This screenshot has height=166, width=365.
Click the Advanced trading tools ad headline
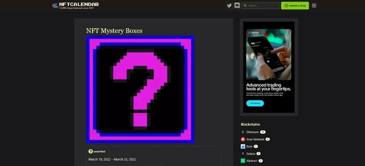click(x=268, y=87)
